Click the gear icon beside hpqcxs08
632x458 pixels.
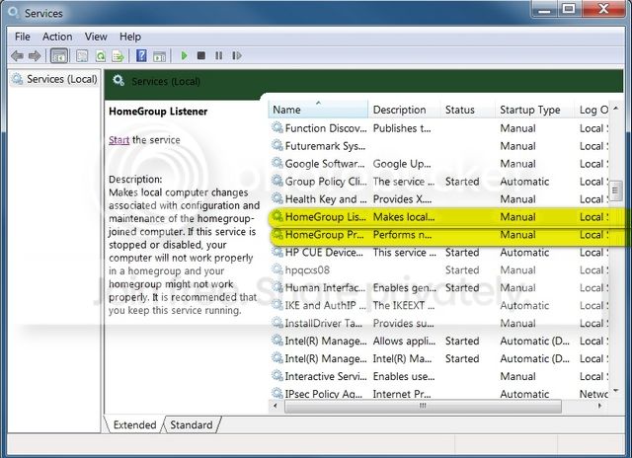276,269
